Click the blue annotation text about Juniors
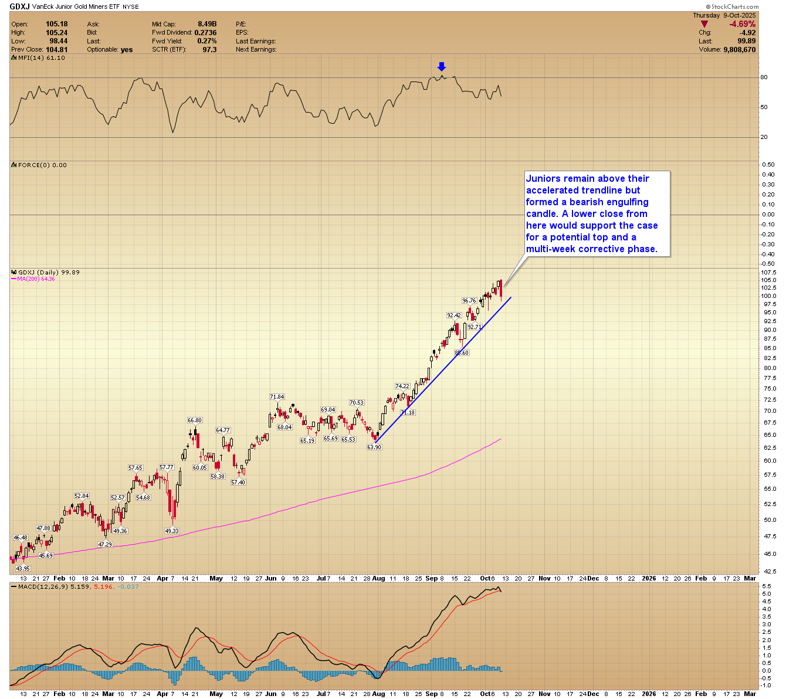The width and height of the screenshot is (786, 699). [592, 213]
